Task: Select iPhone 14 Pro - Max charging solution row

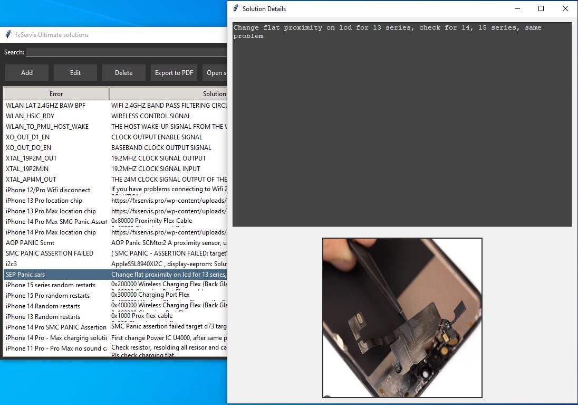Action: tap(115, 338)
